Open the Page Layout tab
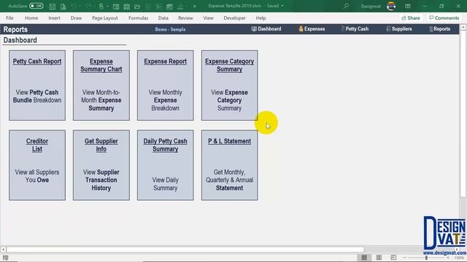 [x=105, y=17]
